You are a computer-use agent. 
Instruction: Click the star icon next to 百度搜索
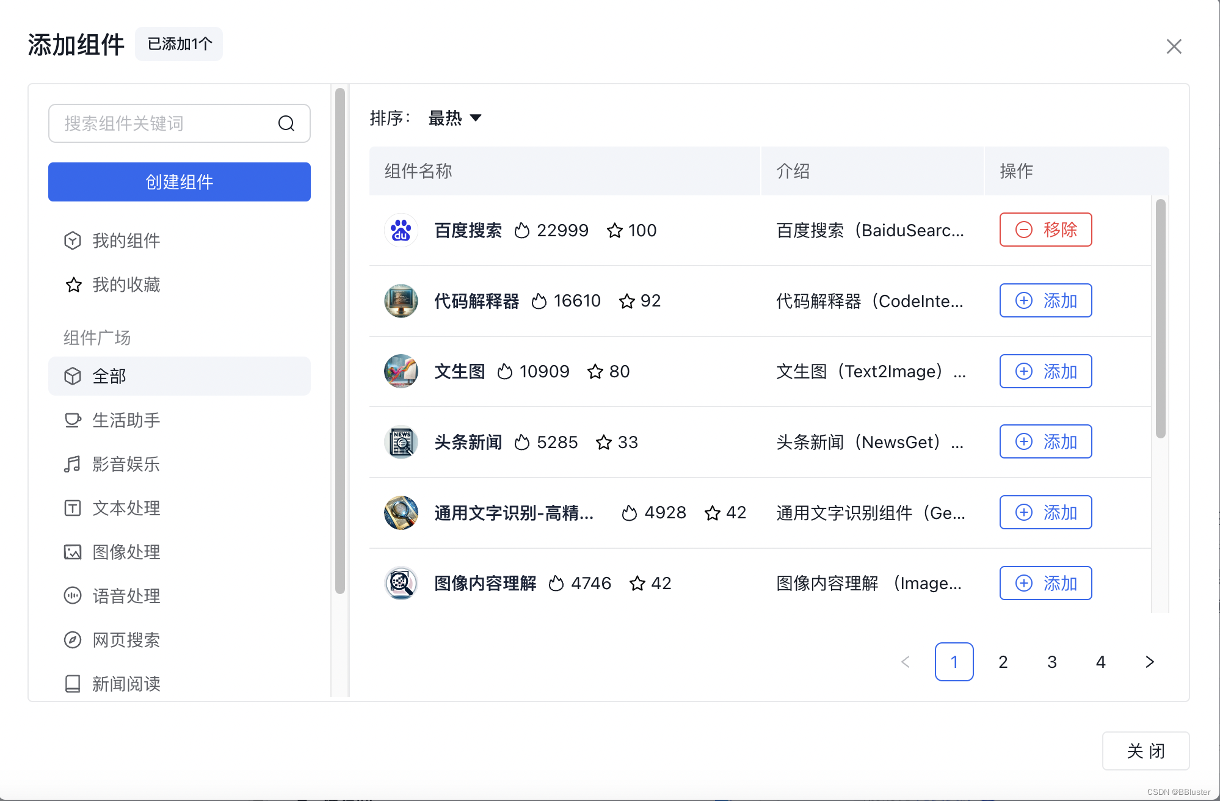pos(614,231)
